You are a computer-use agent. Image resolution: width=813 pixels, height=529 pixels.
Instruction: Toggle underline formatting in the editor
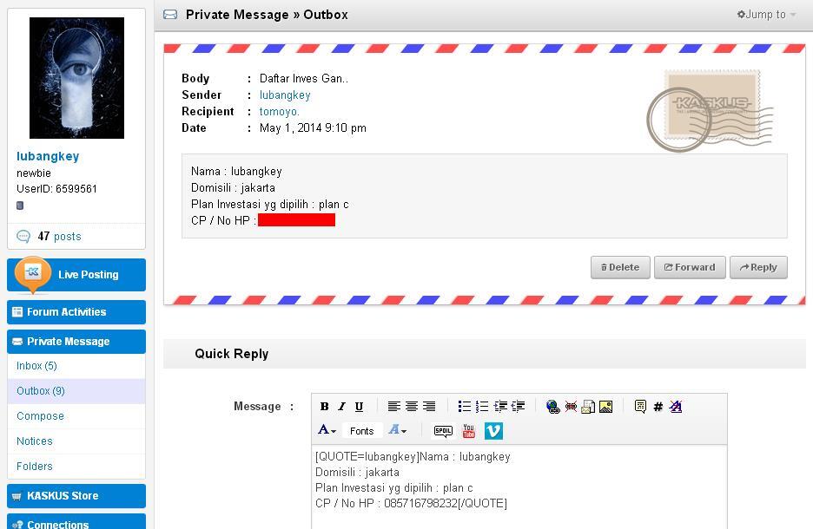359,407
